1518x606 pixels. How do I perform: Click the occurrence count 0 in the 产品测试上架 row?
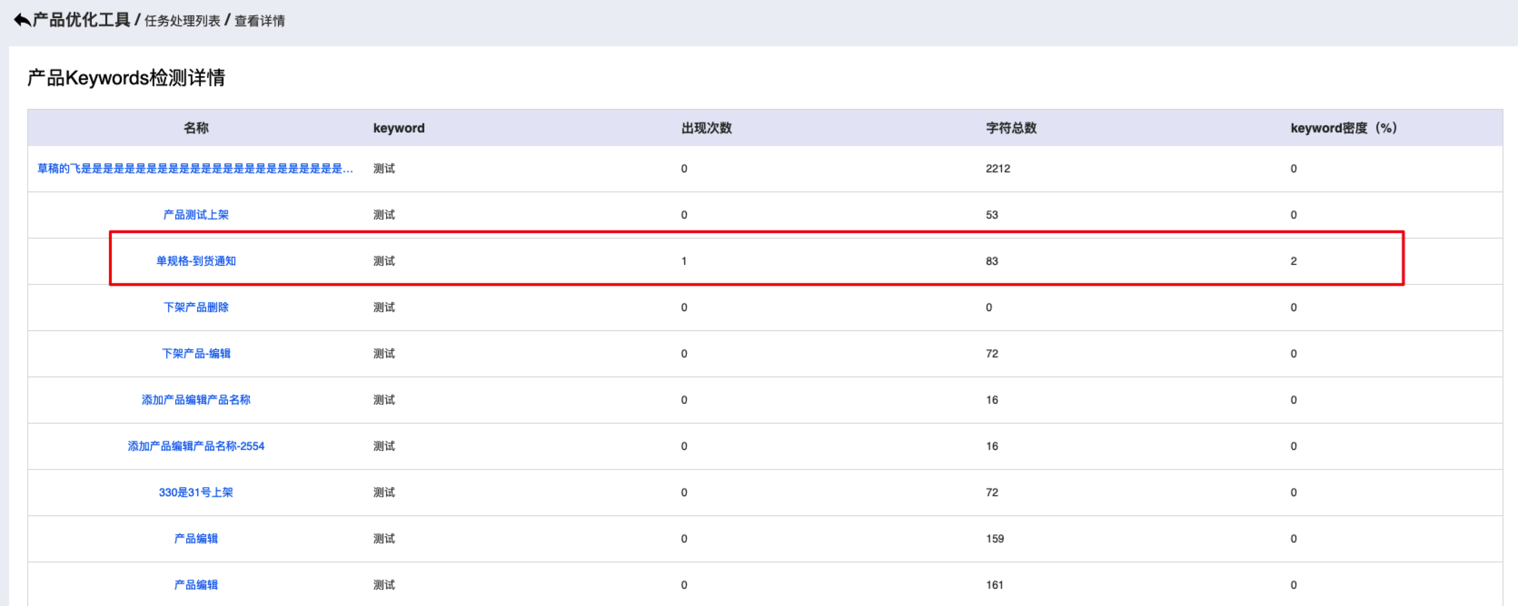684,215
